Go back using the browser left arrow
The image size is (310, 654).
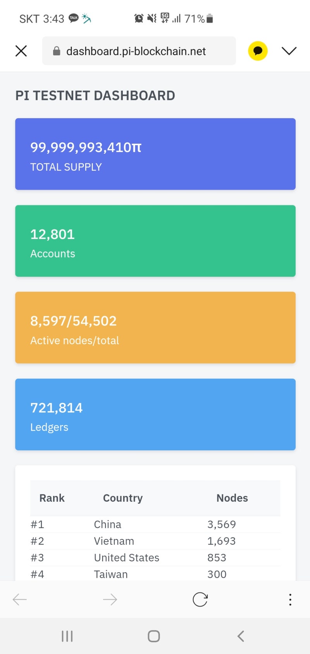20,600
